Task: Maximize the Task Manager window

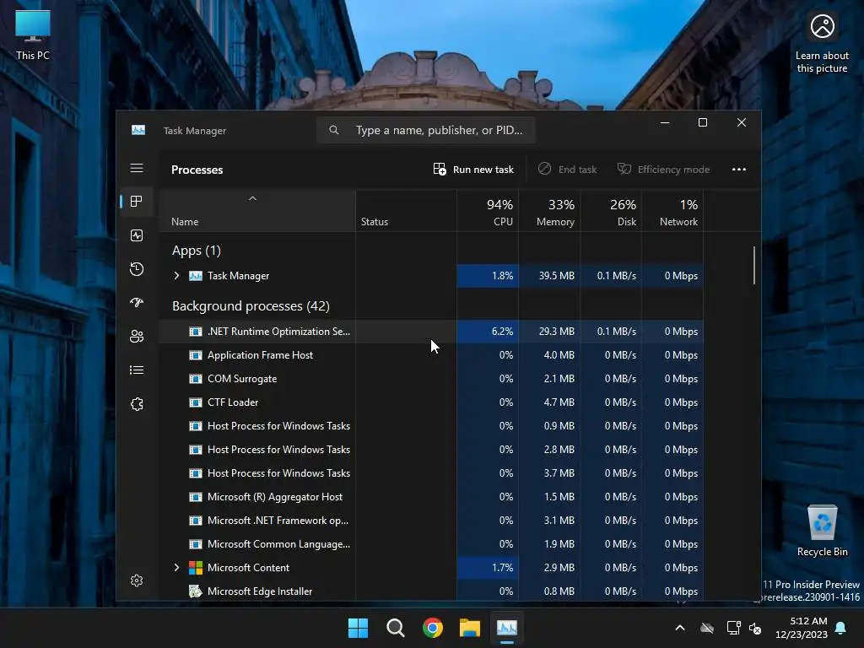Action: point(703,122)
